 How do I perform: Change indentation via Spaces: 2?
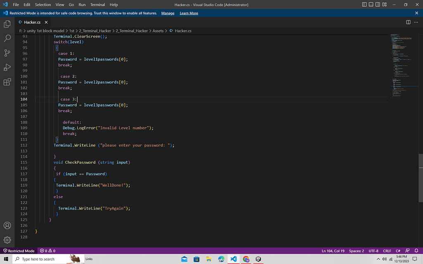click(x=356, y=251)
